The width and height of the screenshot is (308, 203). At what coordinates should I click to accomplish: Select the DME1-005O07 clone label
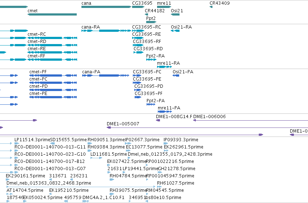123,124
